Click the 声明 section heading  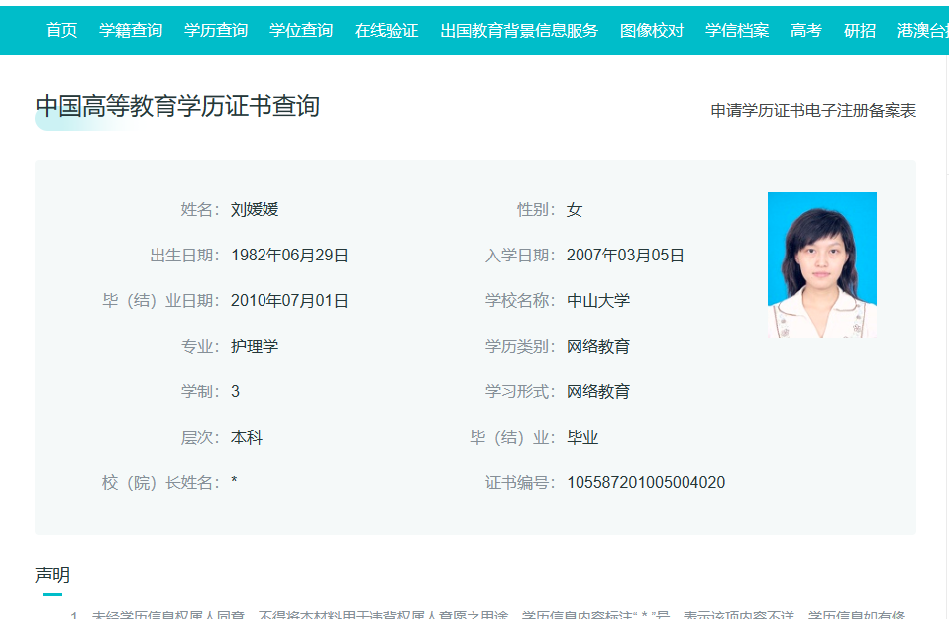click(53, 574)
